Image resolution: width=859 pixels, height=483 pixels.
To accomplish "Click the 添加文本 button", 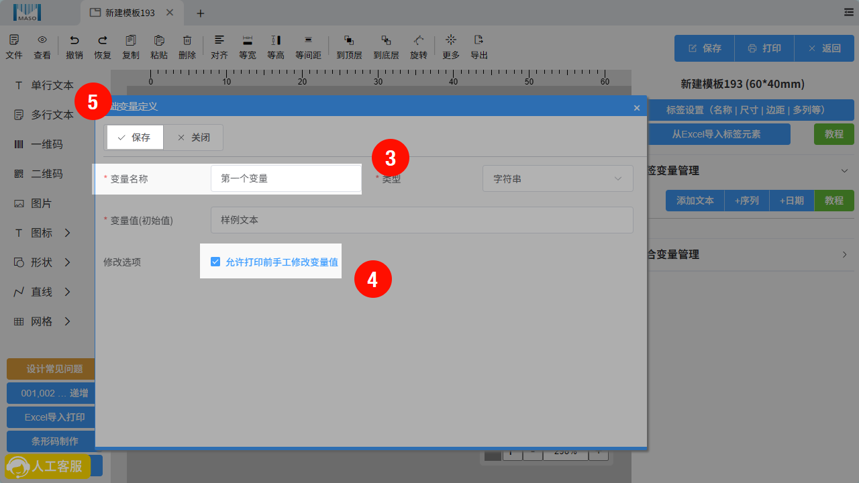I will pyautogui.click(x=695, y=201).
